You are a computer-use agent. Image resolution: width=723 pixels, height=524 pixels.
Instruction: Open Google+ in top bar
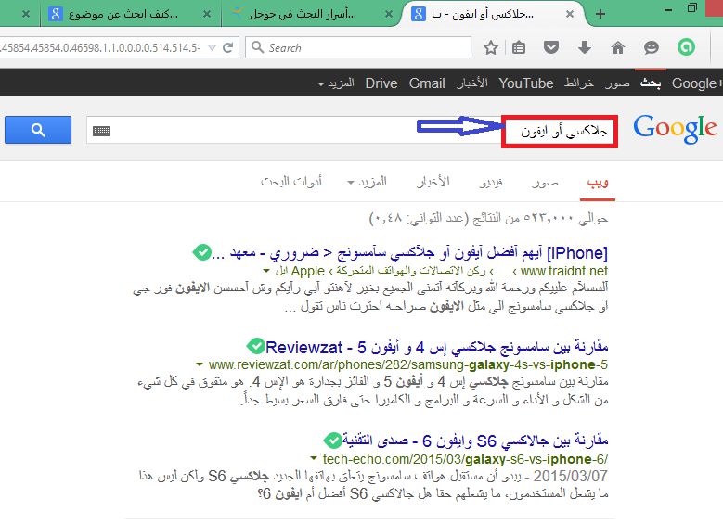coord(697,83)
